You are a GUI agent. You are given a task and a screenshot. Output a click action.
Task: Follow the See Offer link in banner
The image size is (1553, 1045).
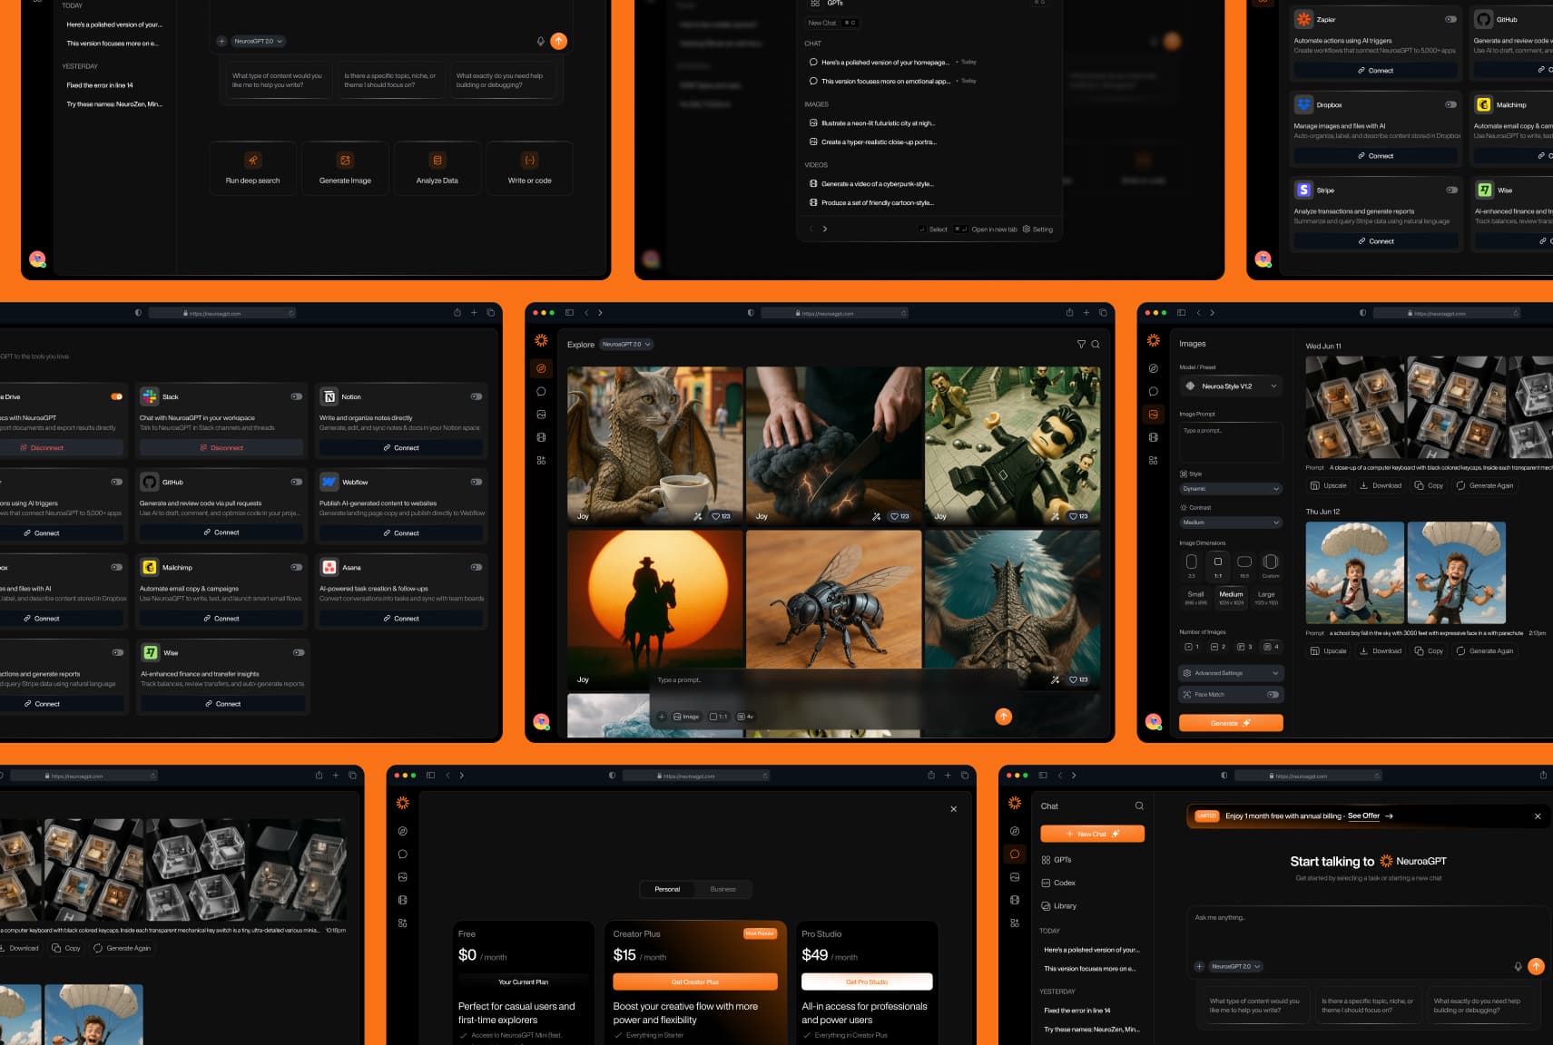point(1363,815)
